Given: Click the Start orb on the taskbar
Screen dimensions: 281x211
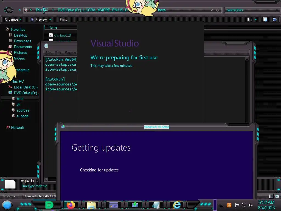Looking at the screenshot, I should [7, 205].
